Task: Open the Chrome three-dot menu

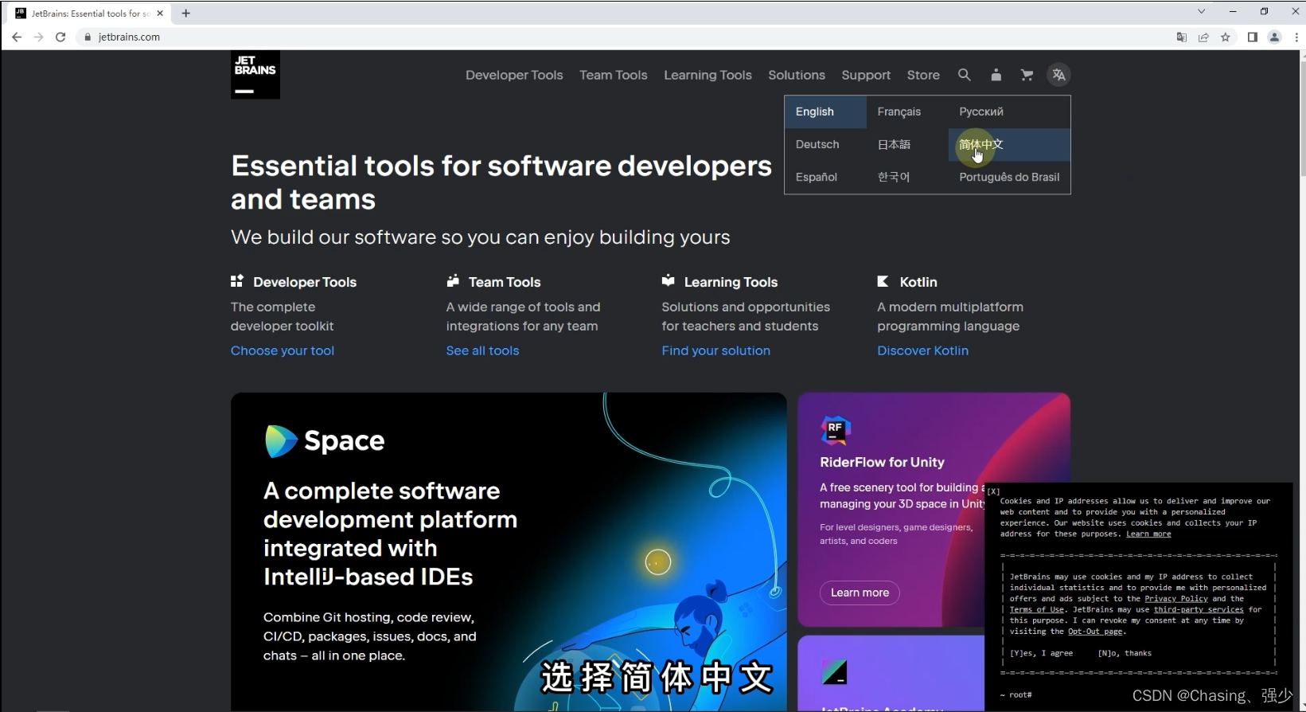Action: [1296, 37]
